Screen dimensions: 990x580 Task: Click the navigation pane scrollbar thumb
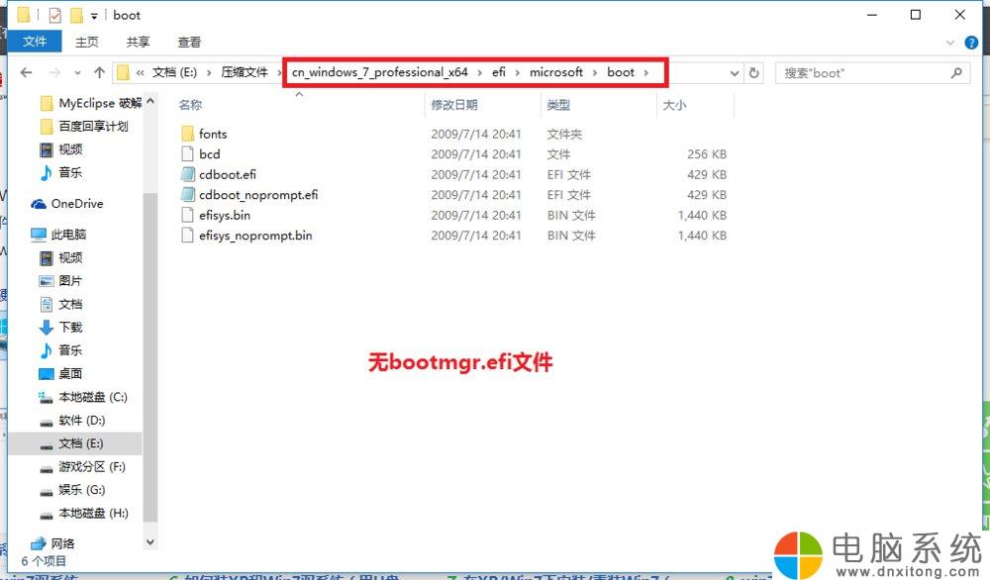pos(150,356)
